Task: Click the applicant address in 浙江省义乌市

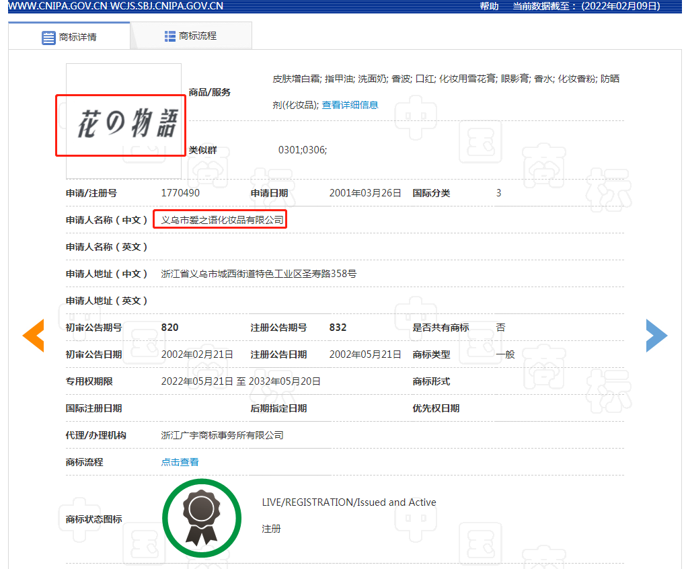Action: pyautogui.click(x=258, y=274)
